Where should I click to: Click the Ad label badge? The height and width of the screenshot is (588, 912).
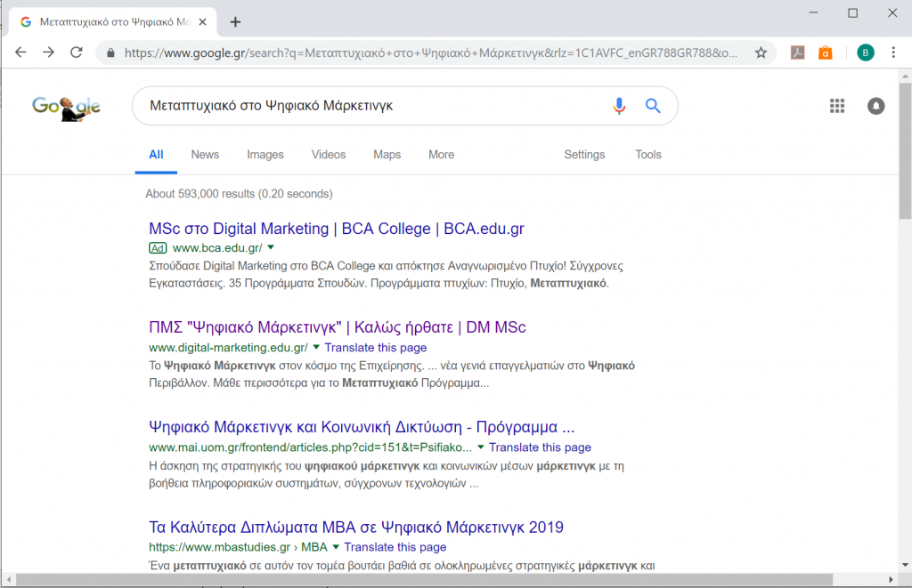(x=158, y=248)
